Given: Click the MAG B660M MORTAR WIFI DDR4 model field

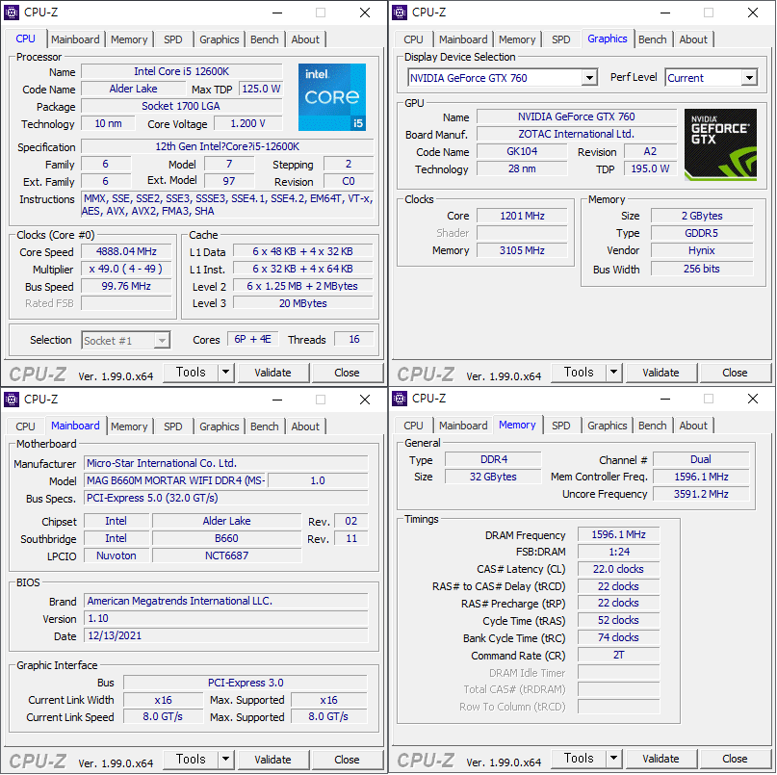Looking at the screenshot, I should pyautogui.click(x=176, y=480).
